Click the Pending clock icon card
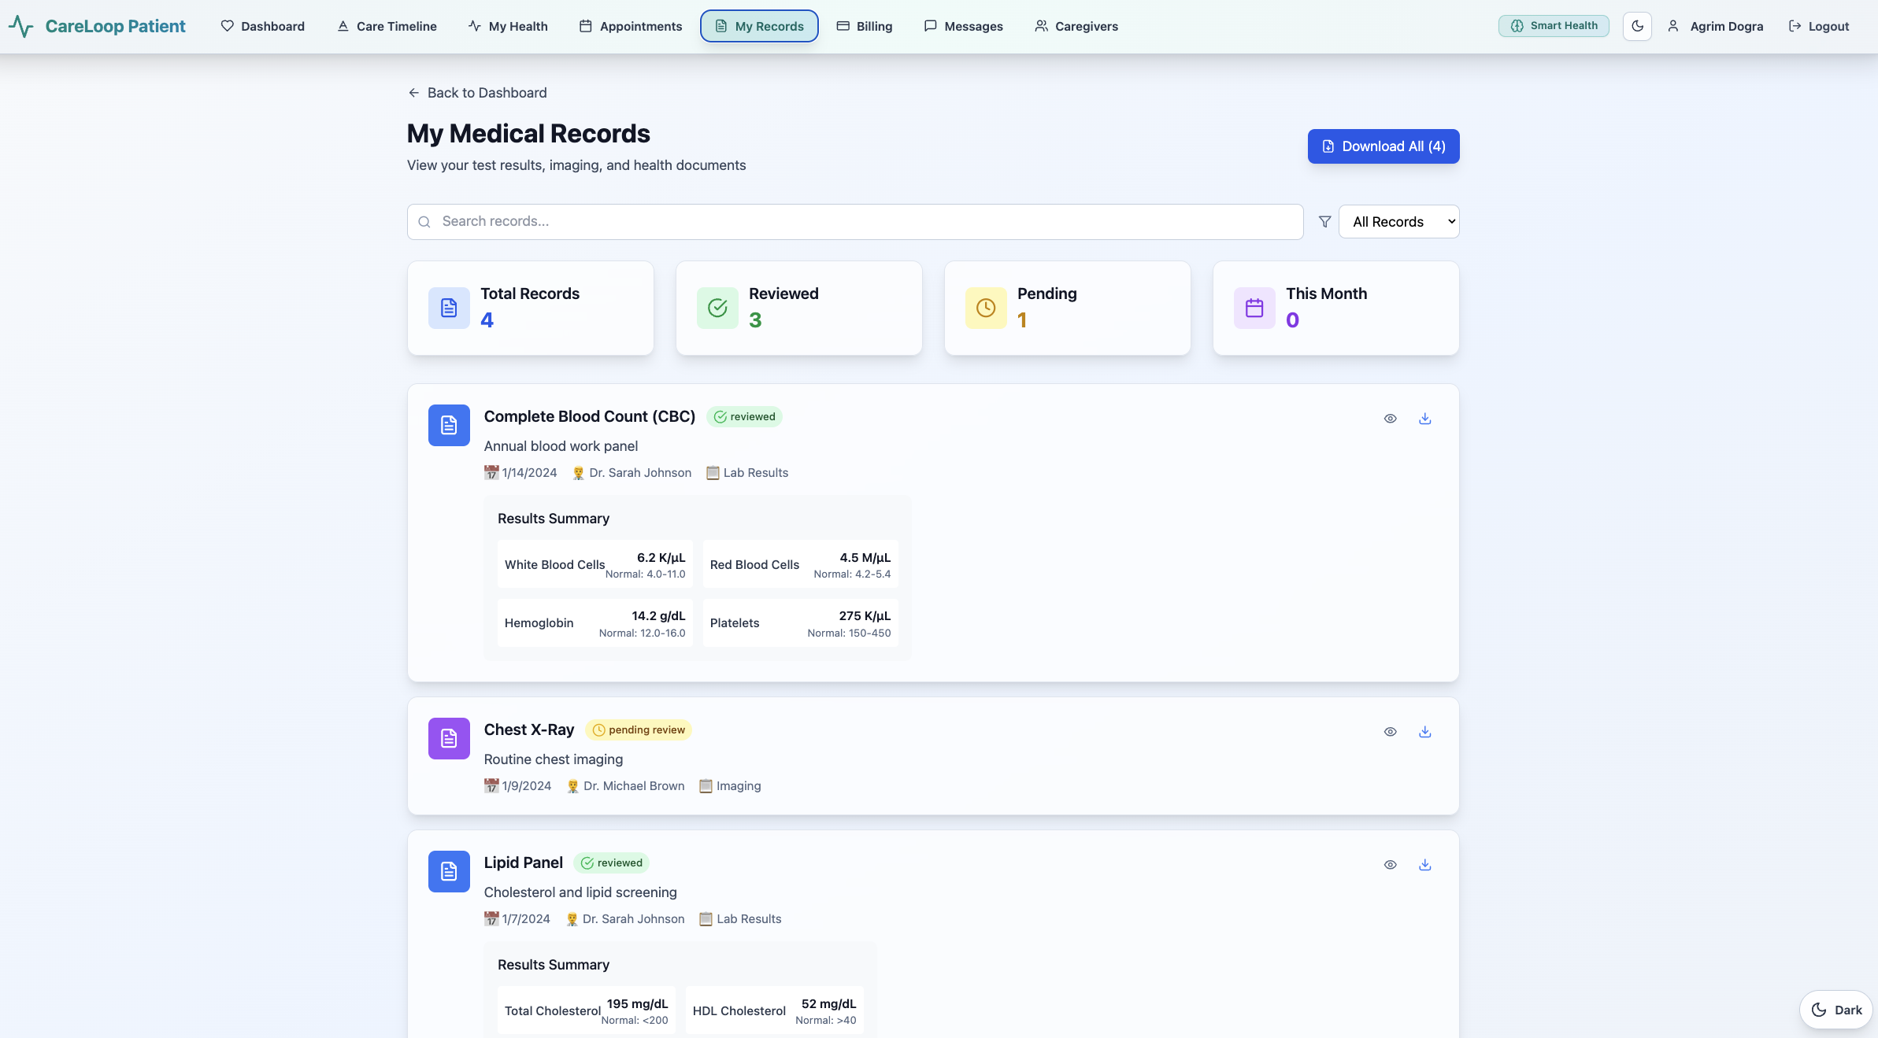This screenshot has height=1038, width=1878. [986, 308]
